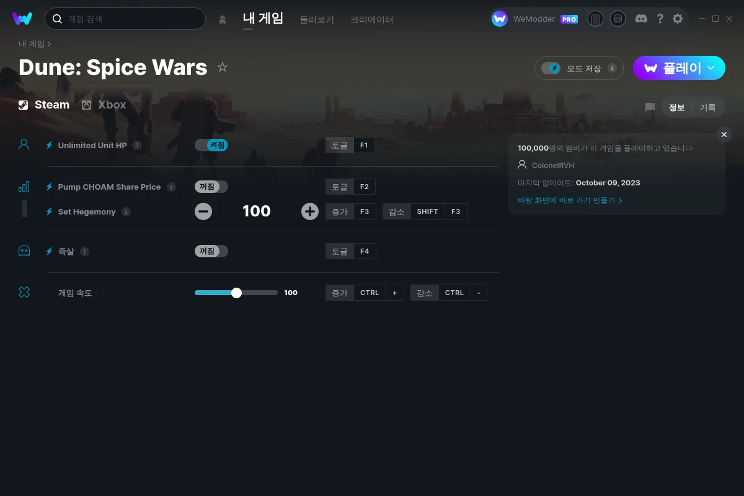Screen dimensions: 744x496
Task: Click F3 increase hotkey for Set Hegemony
Action: 365,211
